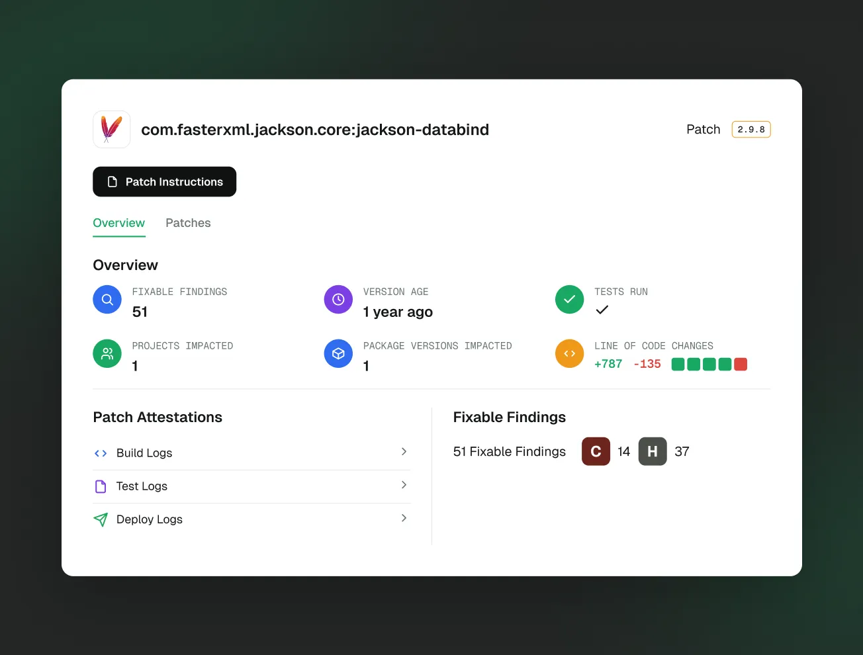Click the High severity H badge
The height and width of the screenshot is (655, 863).
[653, 451]
